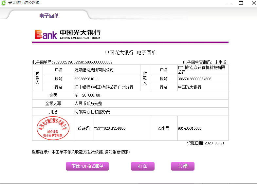Click amount in words 人民币贰万元整
Screen dimensions: 257x184
[88, 103]
